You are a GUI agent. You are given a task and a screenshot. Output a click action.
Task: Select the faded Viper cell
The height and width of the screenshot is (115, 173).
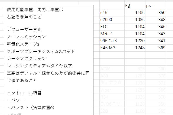[112, 90]
